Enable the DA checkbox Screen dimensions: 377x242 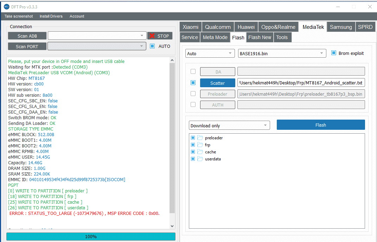pos(193,71)
